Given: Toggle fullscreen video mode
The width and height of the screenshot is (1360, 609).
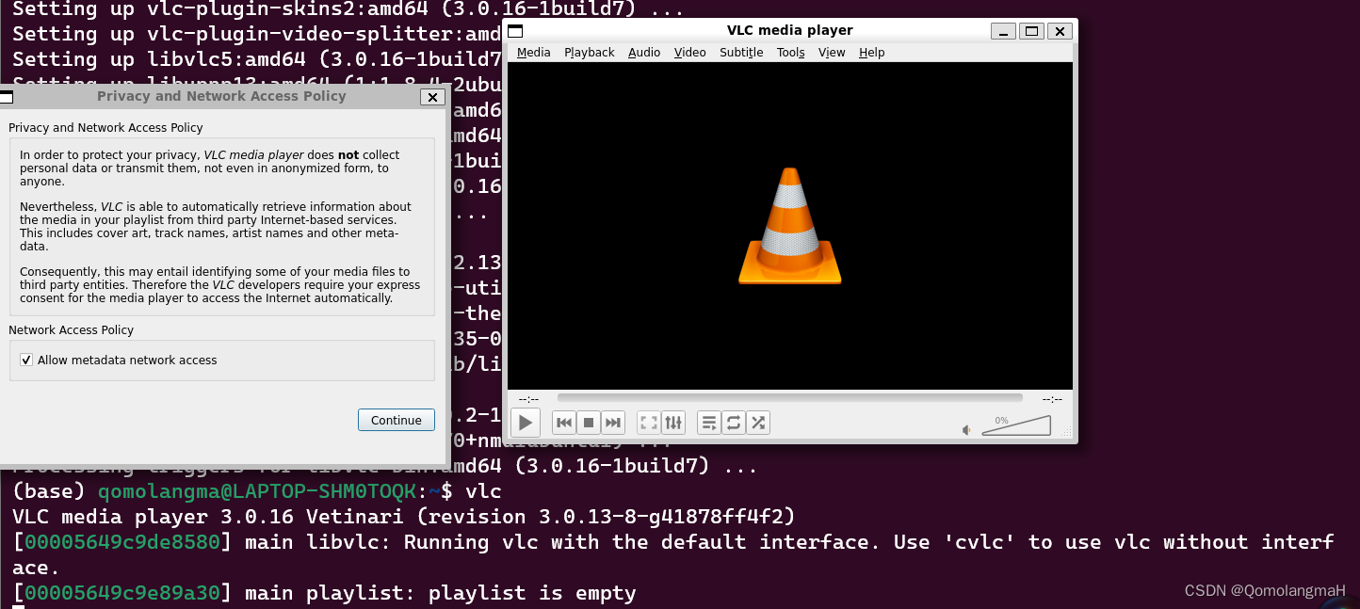Looking at the screenshot, I should coord(649,423).
